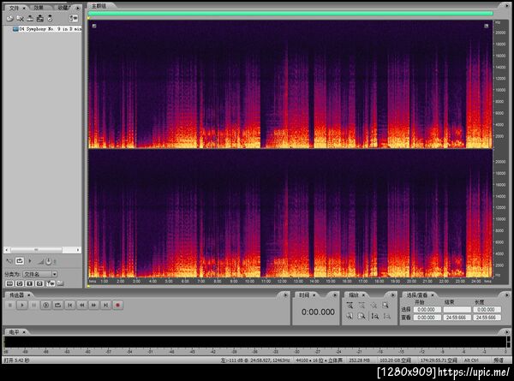
Task: Click Zoom to Selection icon
Action: point(385,306)
